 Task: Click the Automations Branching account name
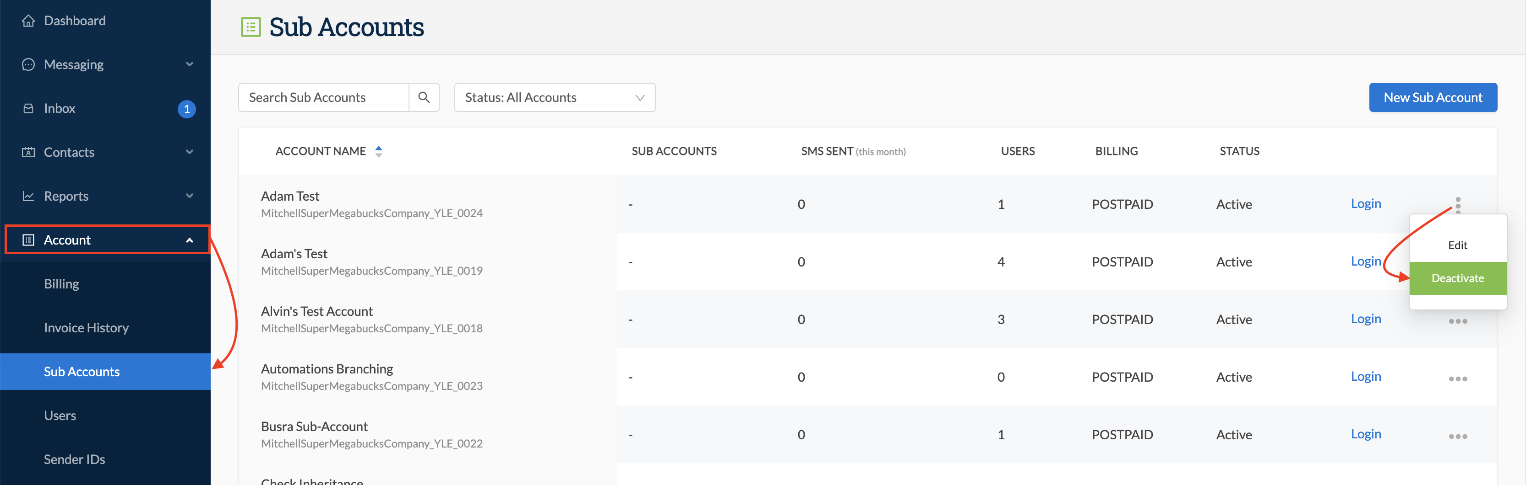(x=327, y=369)
